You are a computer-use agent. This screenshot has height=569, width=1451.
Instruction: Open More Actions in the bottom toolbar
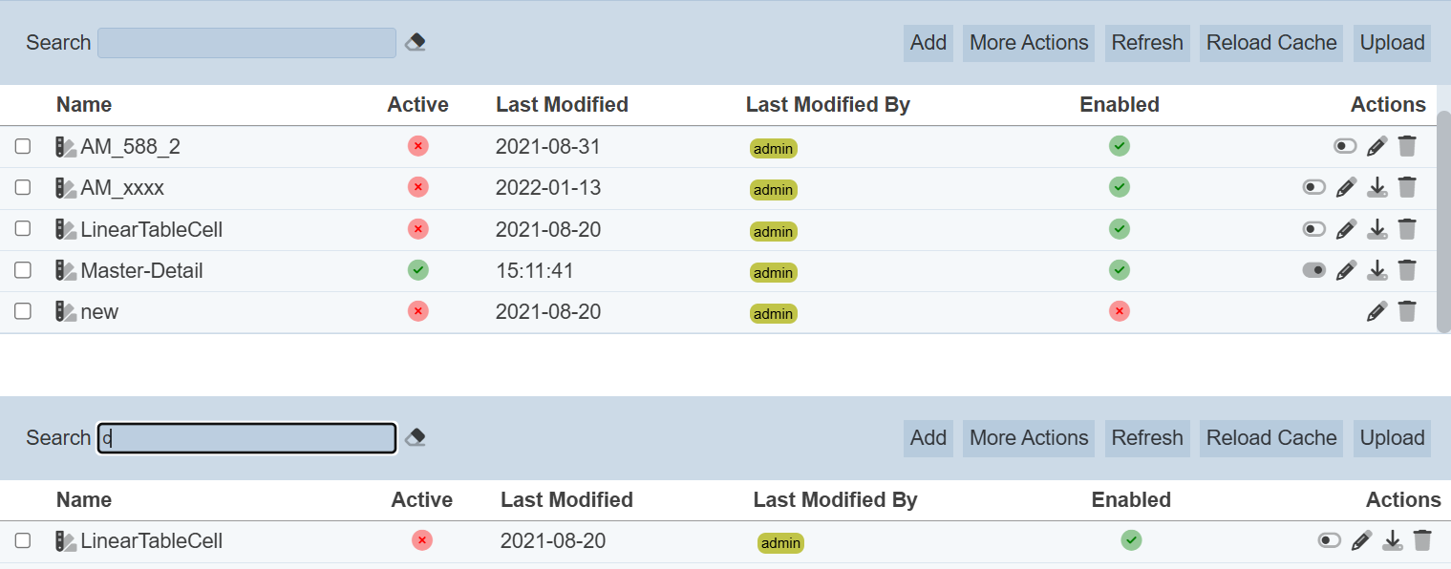pos(1029,438)
